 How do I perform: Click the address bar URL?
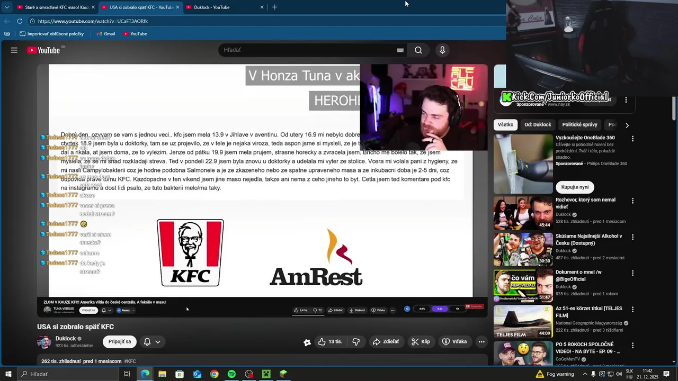[x=93, y=21]
